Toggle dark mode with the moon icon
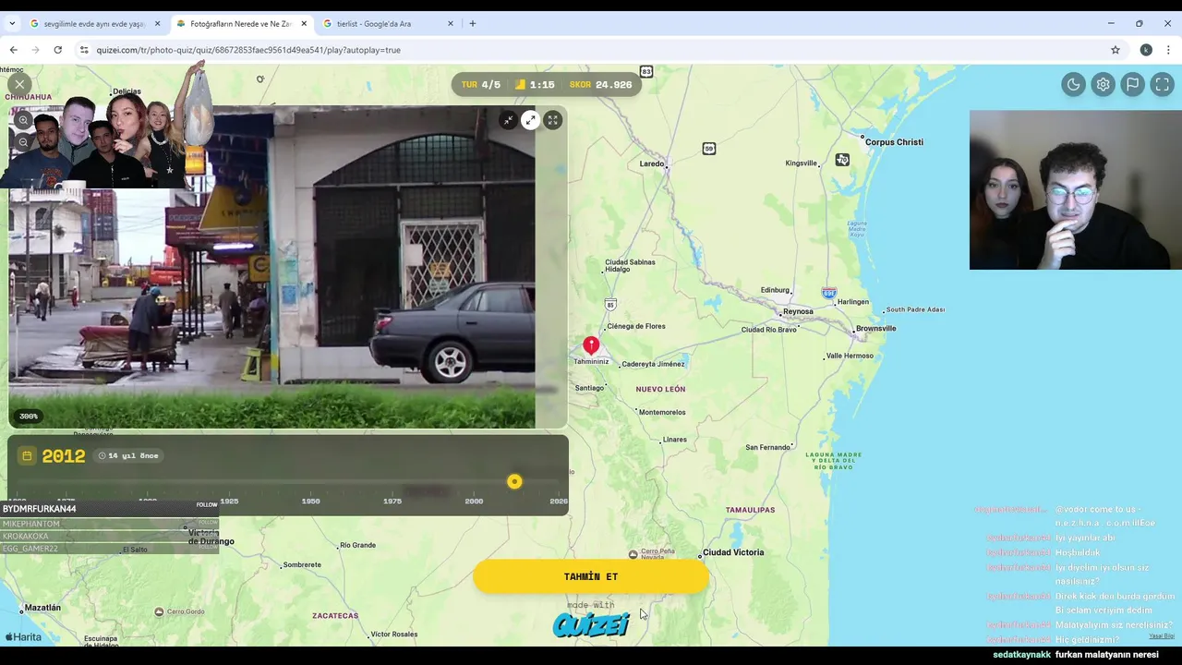Image resolution: width=1182 pixels, height=665 pixels. click(1074, 84)
